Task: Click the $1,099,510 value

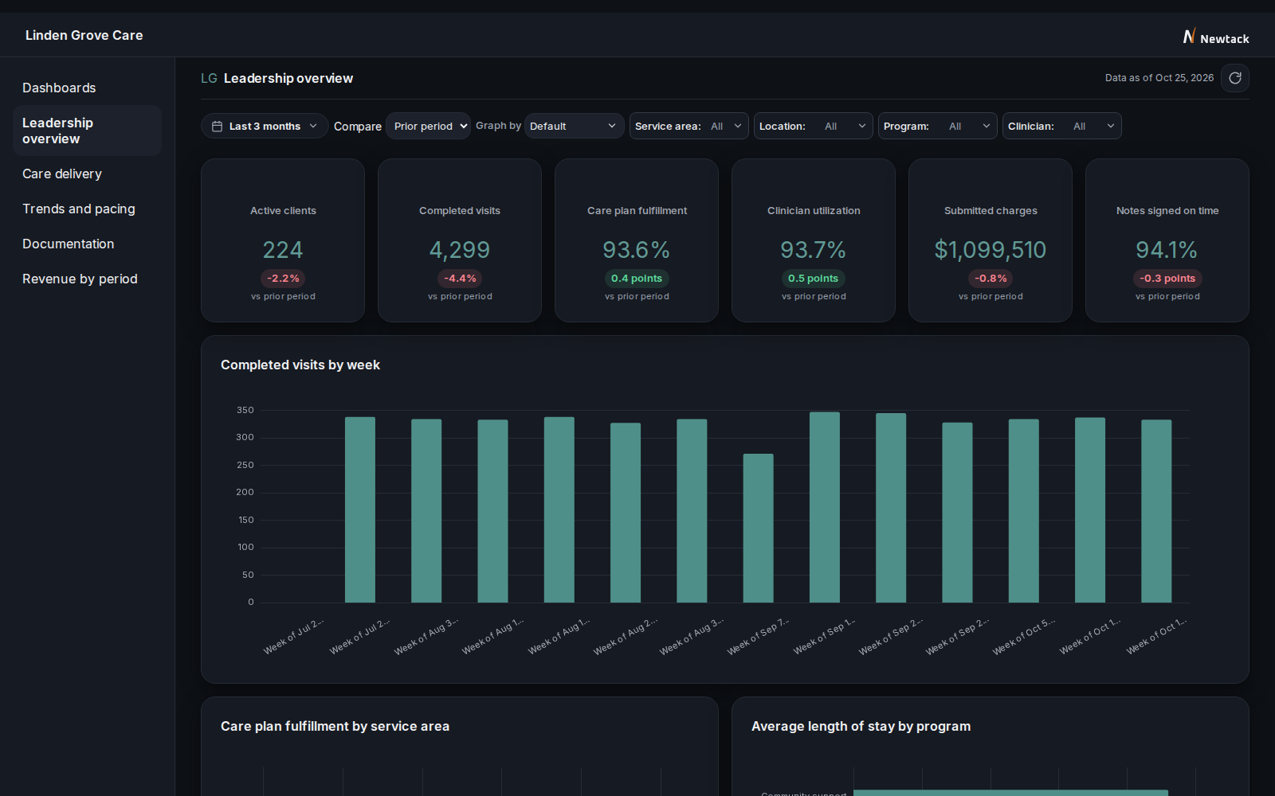Action: (x=991, y=250)
